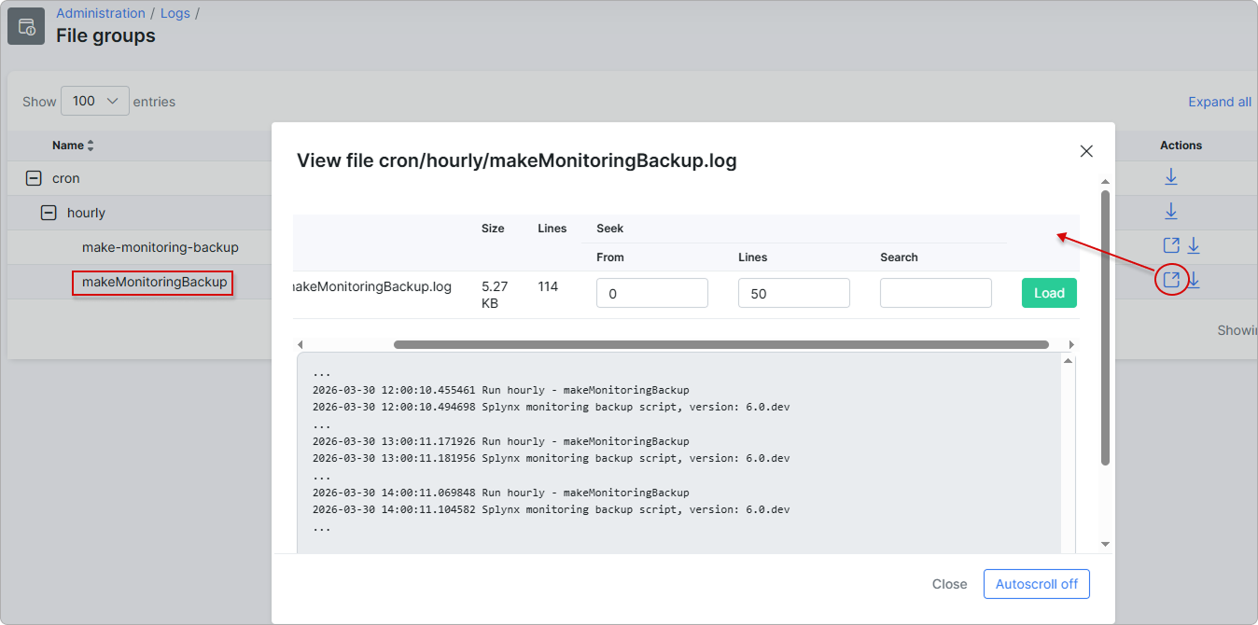The width and height of the screenshot is (1258, 625).
Task: Click the dialog vertical scrollbar down arrow
Action: (1106, 544)
